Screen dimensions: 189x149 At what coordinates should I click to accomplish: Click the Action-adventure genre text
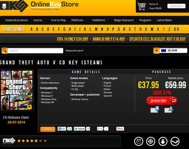[x=50, y=83]
